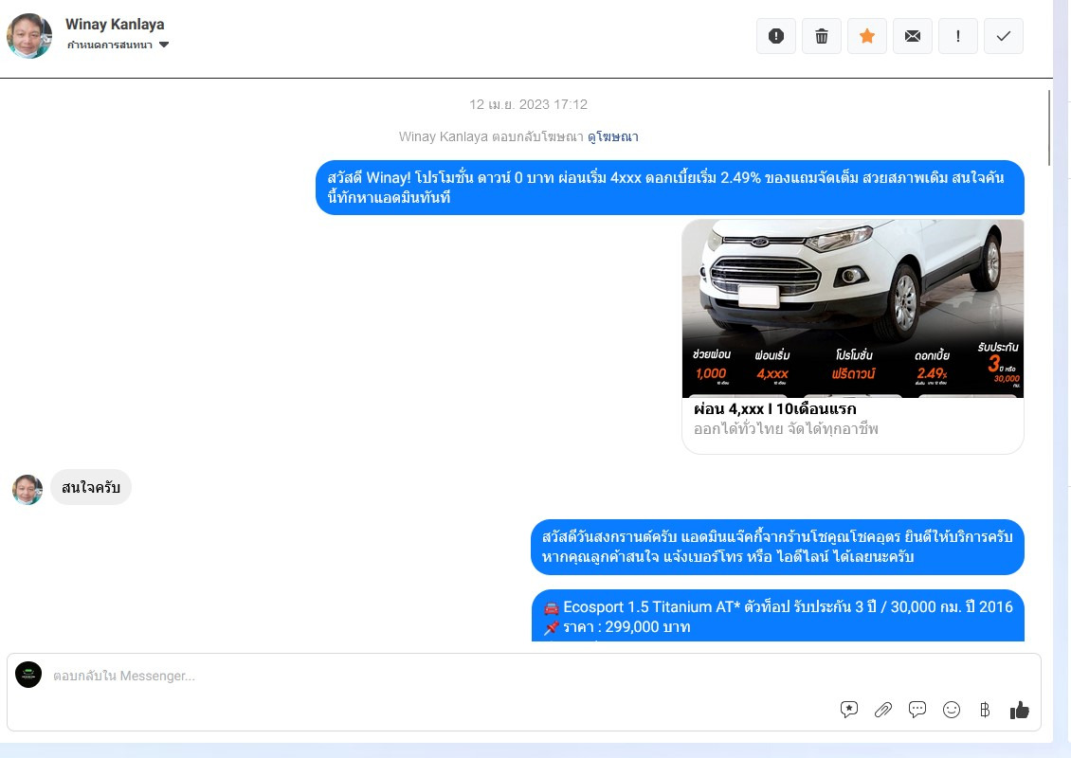The width and height of the screenshot is (1071, 758).
Task: Click the Ecosport 1.5 Titanium AT message
Action: click(777, 616)
